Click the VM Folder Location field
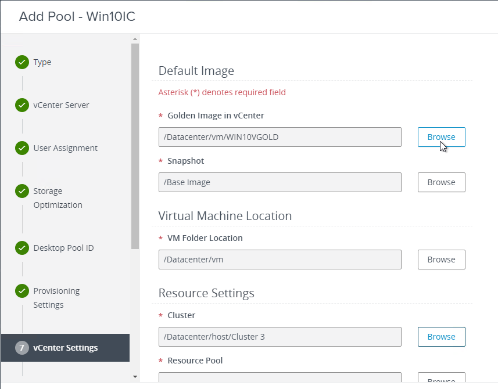 (280, 260)
